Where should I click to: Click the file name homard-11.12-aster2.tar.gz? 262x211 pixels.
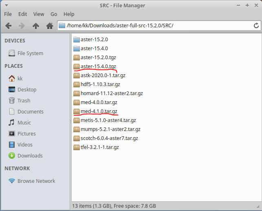pos(112,93)
